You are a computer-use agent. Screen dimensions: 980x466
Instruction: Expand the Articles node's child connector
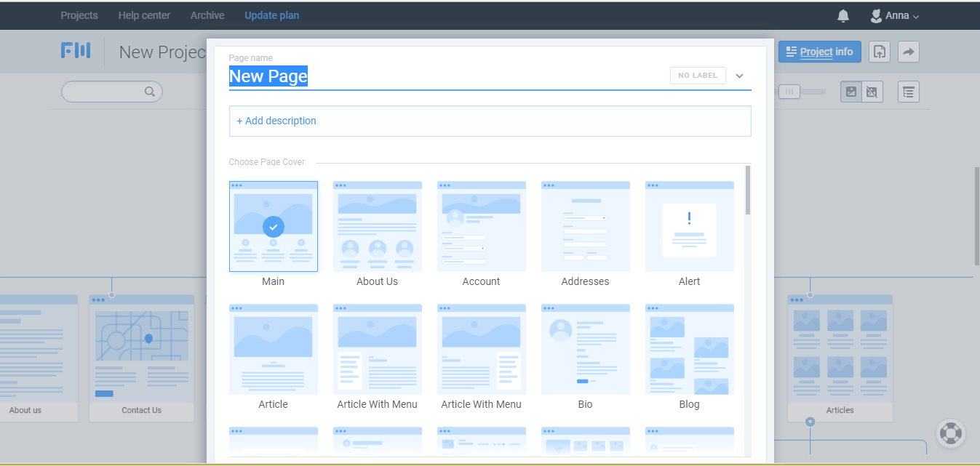coord(810,421)
